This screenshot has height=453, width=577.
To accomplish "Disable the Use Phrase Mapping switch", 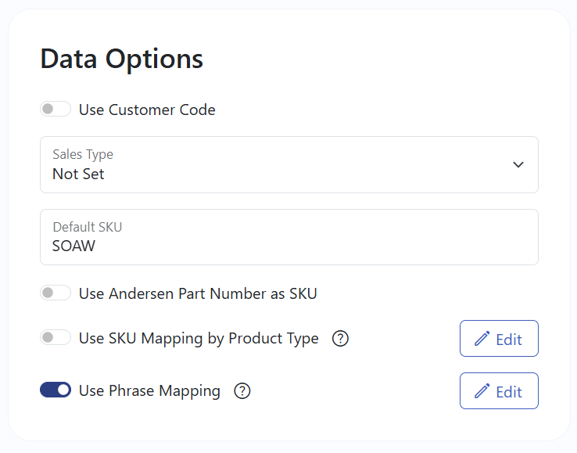I will tap(56, 390).
